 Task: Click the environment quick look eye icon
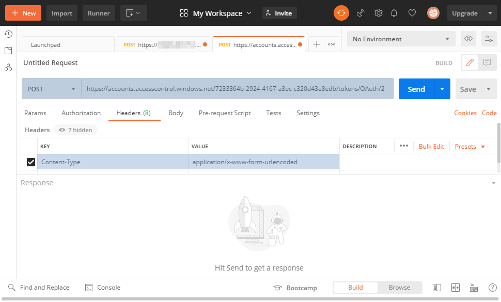[468, 39]
